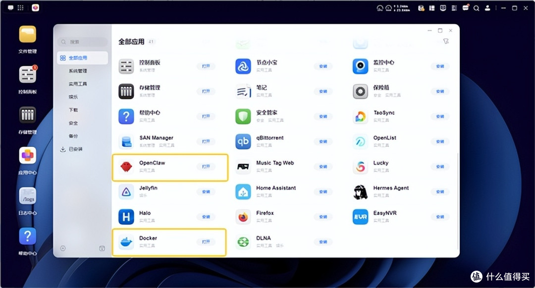
Task: Open the 控制面板 desktop shortcut
Action: [27, 75]
